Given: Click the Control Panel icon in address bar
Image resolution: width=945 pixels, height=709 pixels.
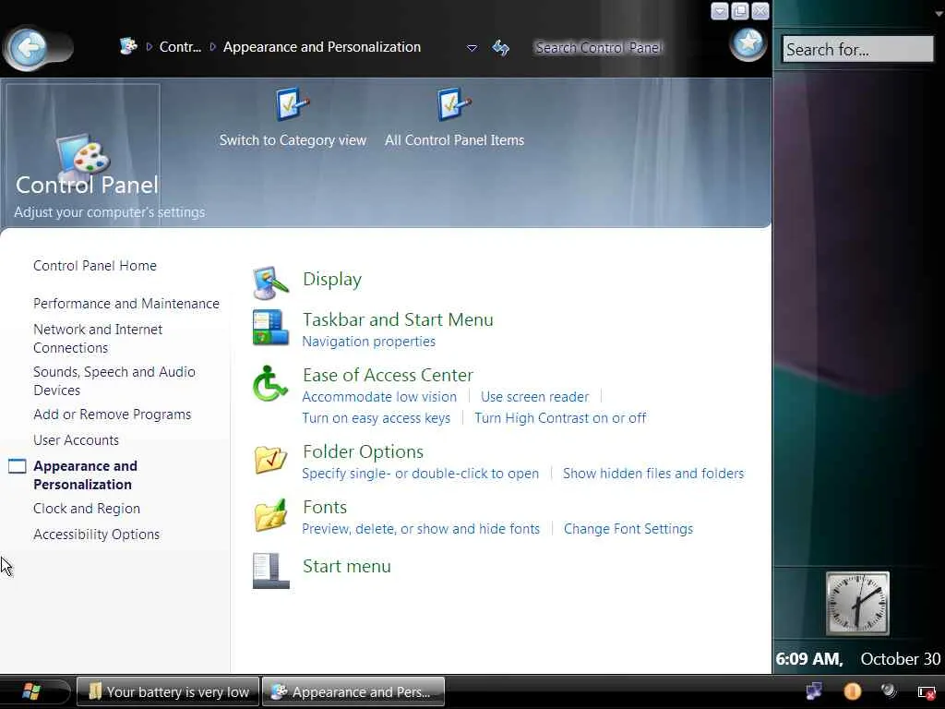Looking at the screenshot, I should [127, 46].
